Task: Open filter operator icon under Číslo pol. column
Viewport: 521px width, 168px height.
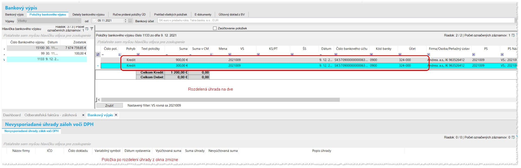Action: tap(103, 54)
